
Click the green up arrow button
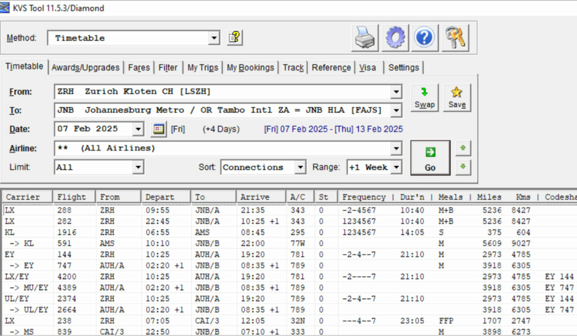click(x=463, y=148)
